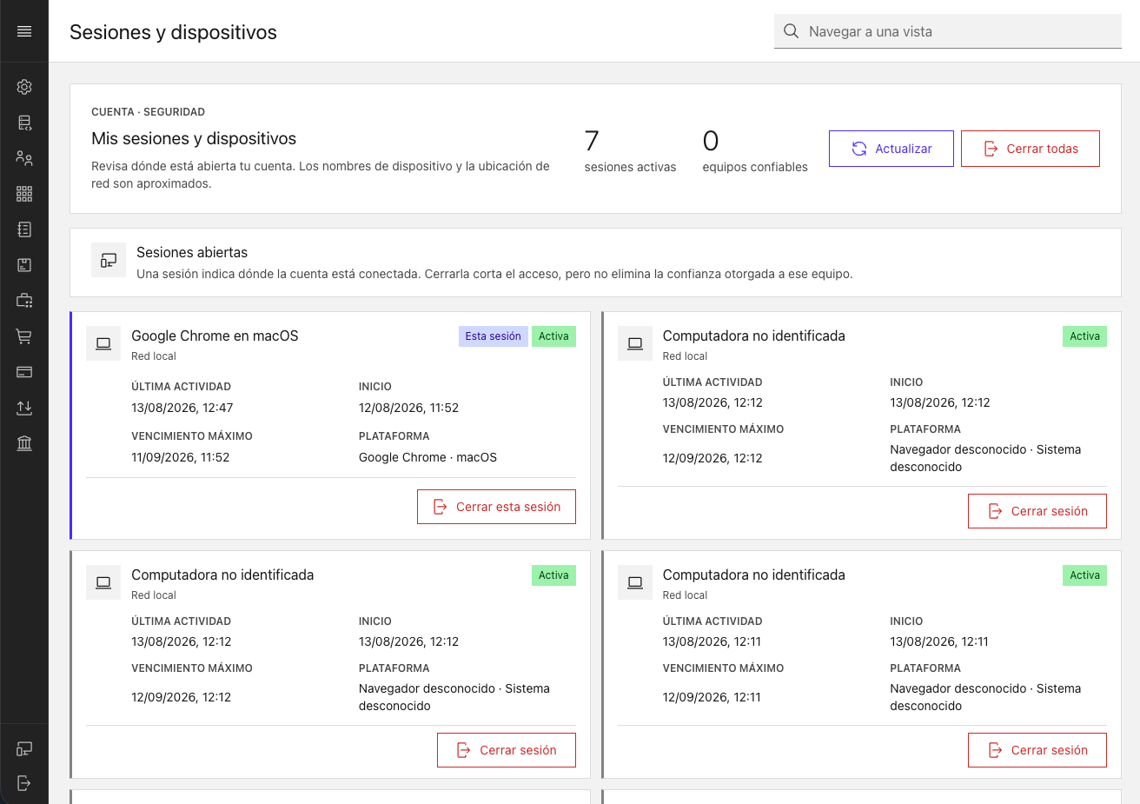This screenshot has width=1140, height=804.
Task: Select last activity 13/08/2026, 12:11
Action: click(712, 641)
